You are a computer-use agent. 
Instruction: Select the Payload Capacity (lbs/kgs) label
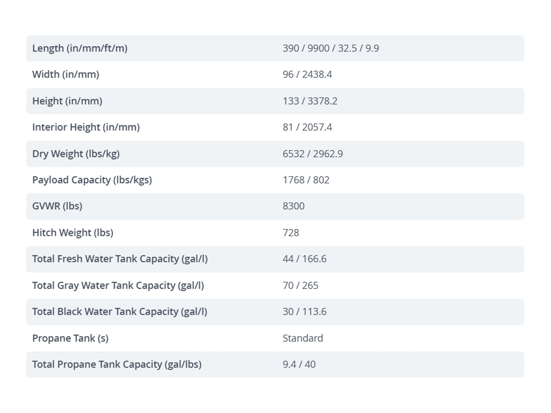(92, 180)
